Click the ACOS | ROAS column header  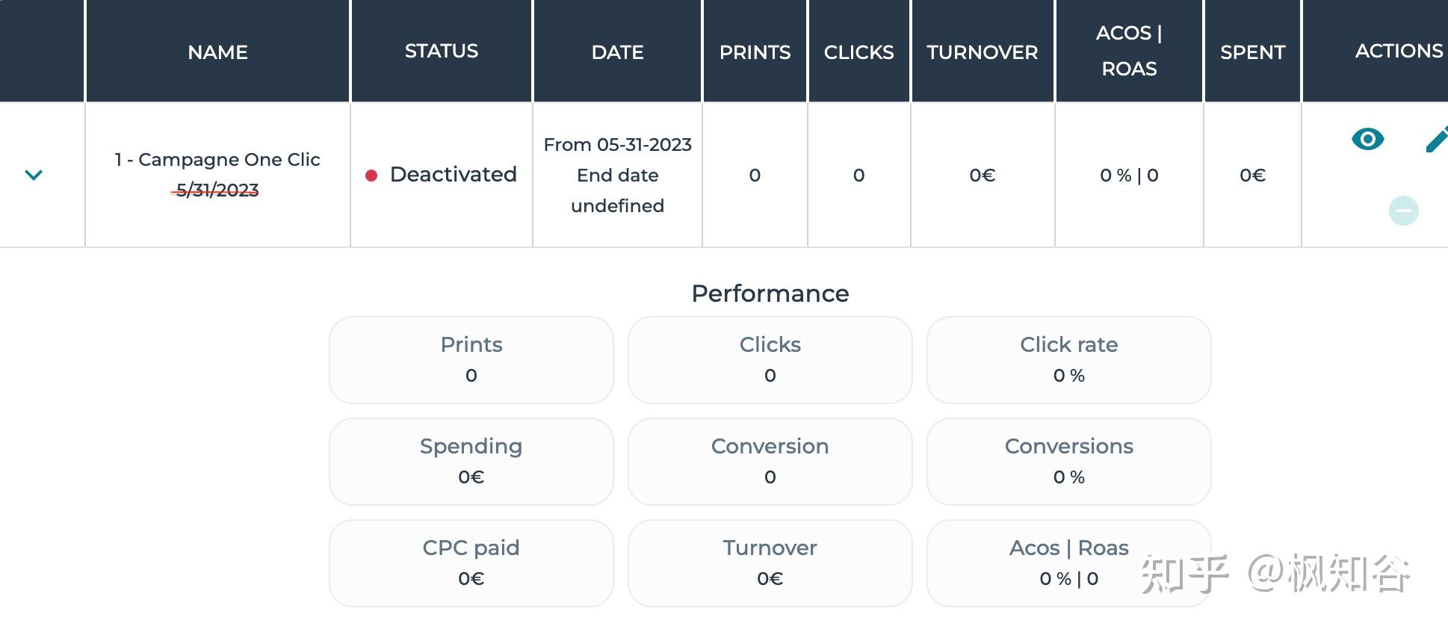[x=1128, y=51]
